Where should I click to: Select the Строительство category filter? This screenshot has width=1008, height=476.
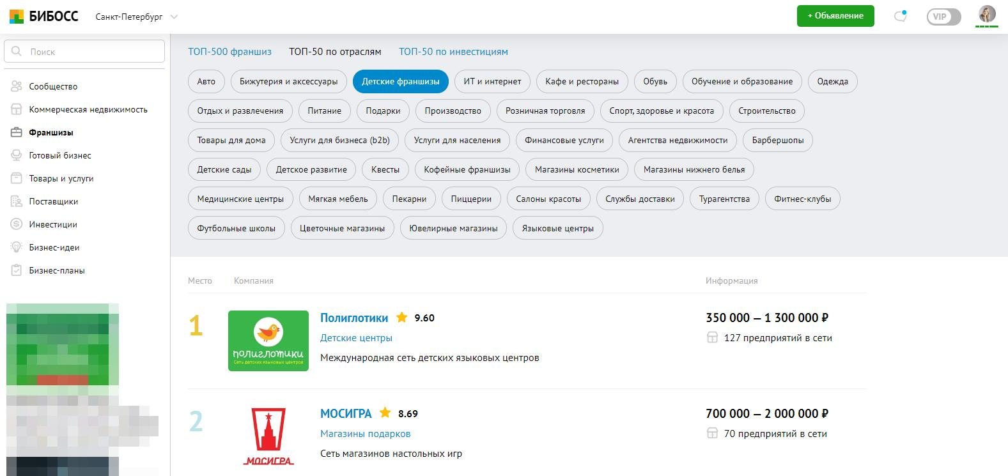point(767,111)
